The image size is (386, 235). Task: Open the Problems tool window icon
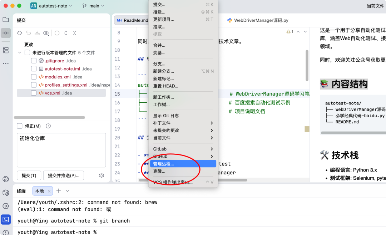pyautogui.click(x=6, y=232)
